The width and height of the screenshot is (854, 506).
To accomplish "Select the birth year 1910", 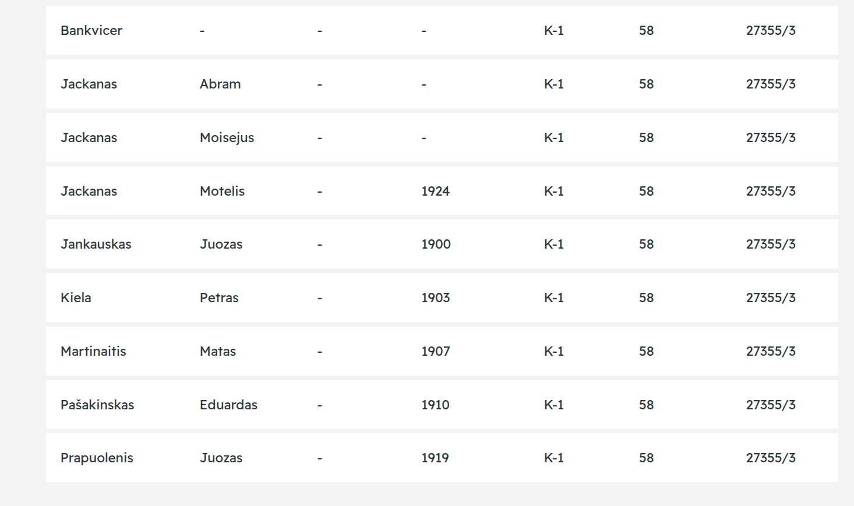I will pyautogui.click(x=435, y=405).
